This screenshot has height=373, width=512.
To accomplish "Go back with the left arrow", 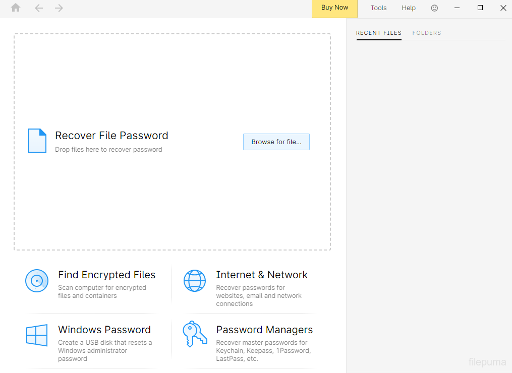I will pos(39,8).
